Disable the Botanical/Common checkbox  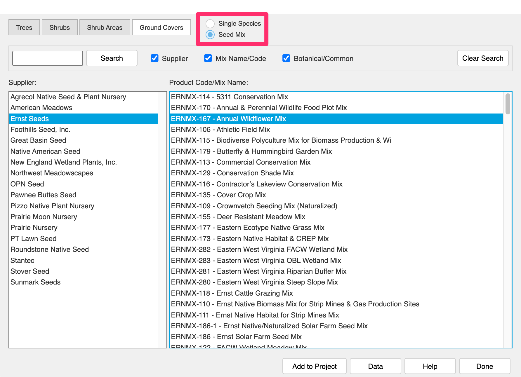pyautogui.click(x=286, y=58)
